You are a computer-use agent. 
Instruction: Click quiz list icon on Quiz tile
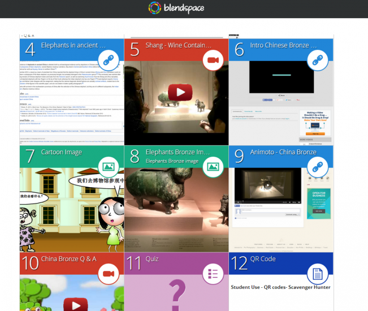point(213,274)
